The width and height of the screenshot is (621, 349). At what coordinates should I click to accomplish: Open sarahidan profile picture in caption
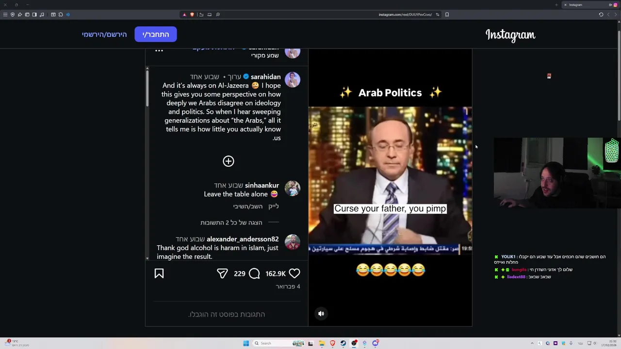[293, 79]
